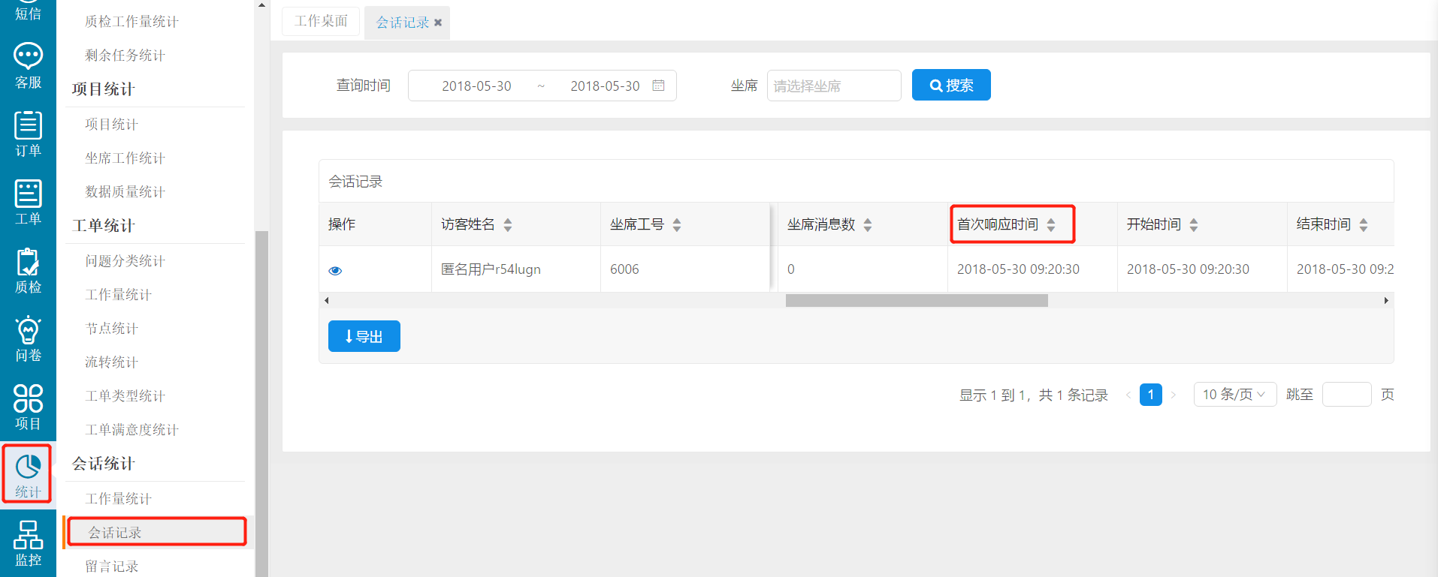Open the 客服 customer service module
Screen dimensions: 1438x577
click(x=28, y=66)
